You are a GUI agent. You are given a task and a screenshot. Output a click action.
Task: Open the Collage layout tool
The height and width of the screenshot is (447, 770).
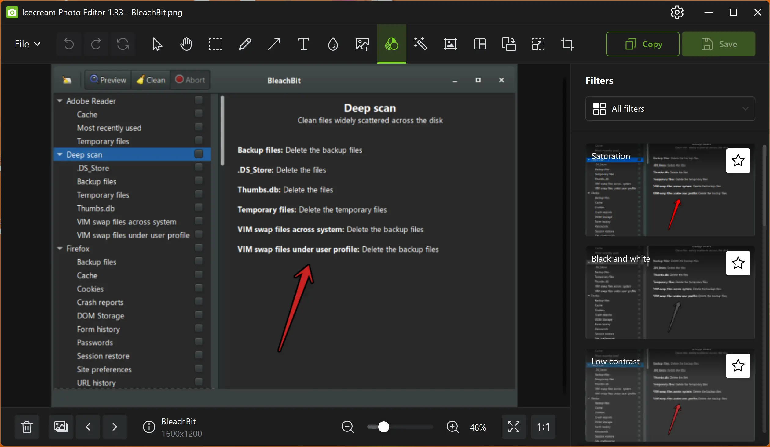pos(480,44)
